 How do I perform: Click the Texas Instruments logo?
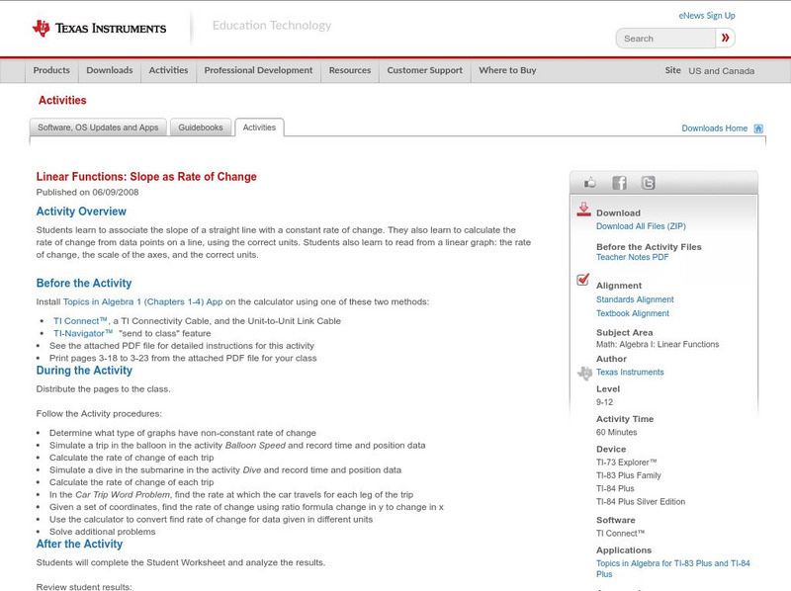click(100, 29)
